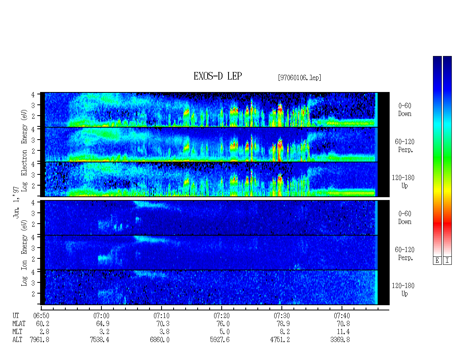
Task: Click the MLAT value 70.8
Action: 343,324
